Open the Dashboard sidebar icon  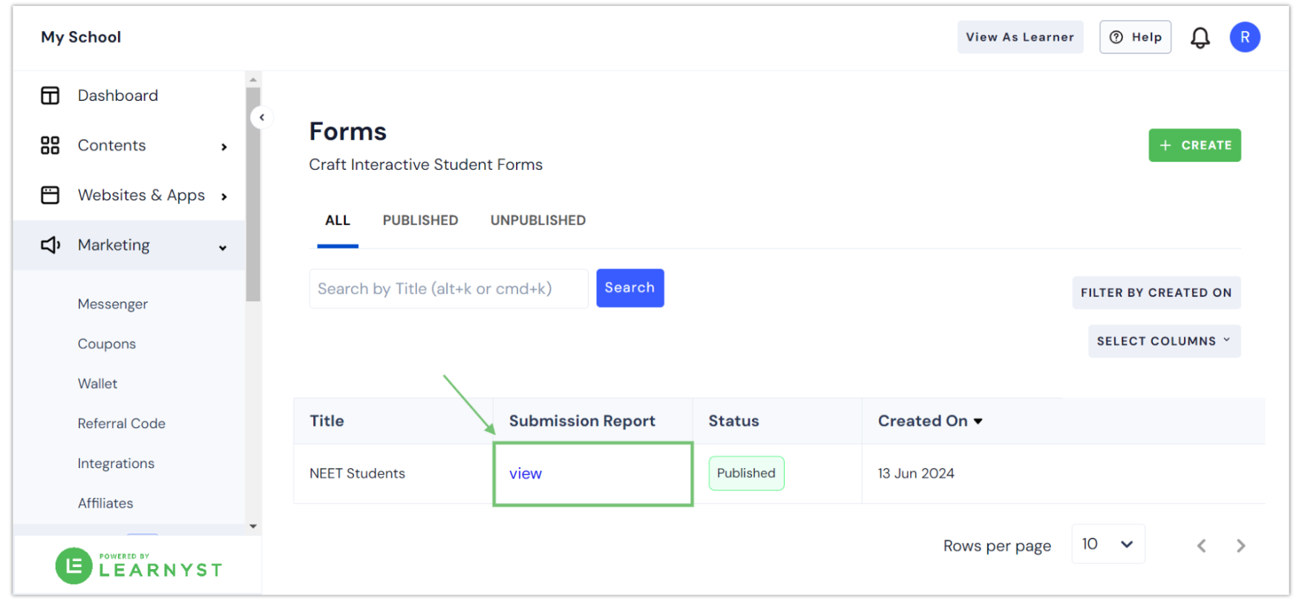[x=49, y=95]
